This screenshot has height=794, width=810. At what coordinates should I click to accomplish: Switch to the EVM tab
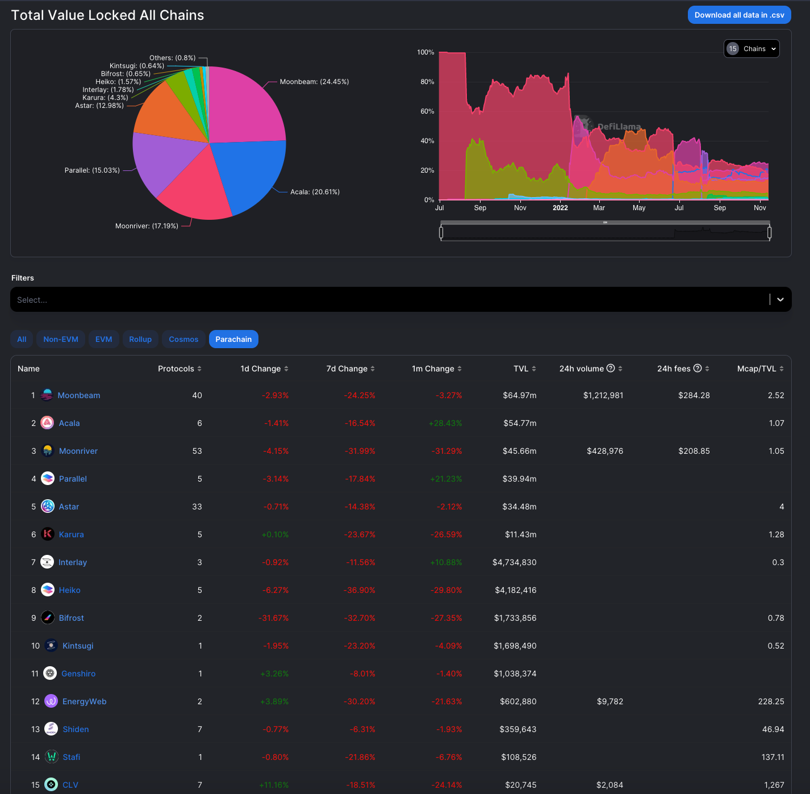coord(103,339)
